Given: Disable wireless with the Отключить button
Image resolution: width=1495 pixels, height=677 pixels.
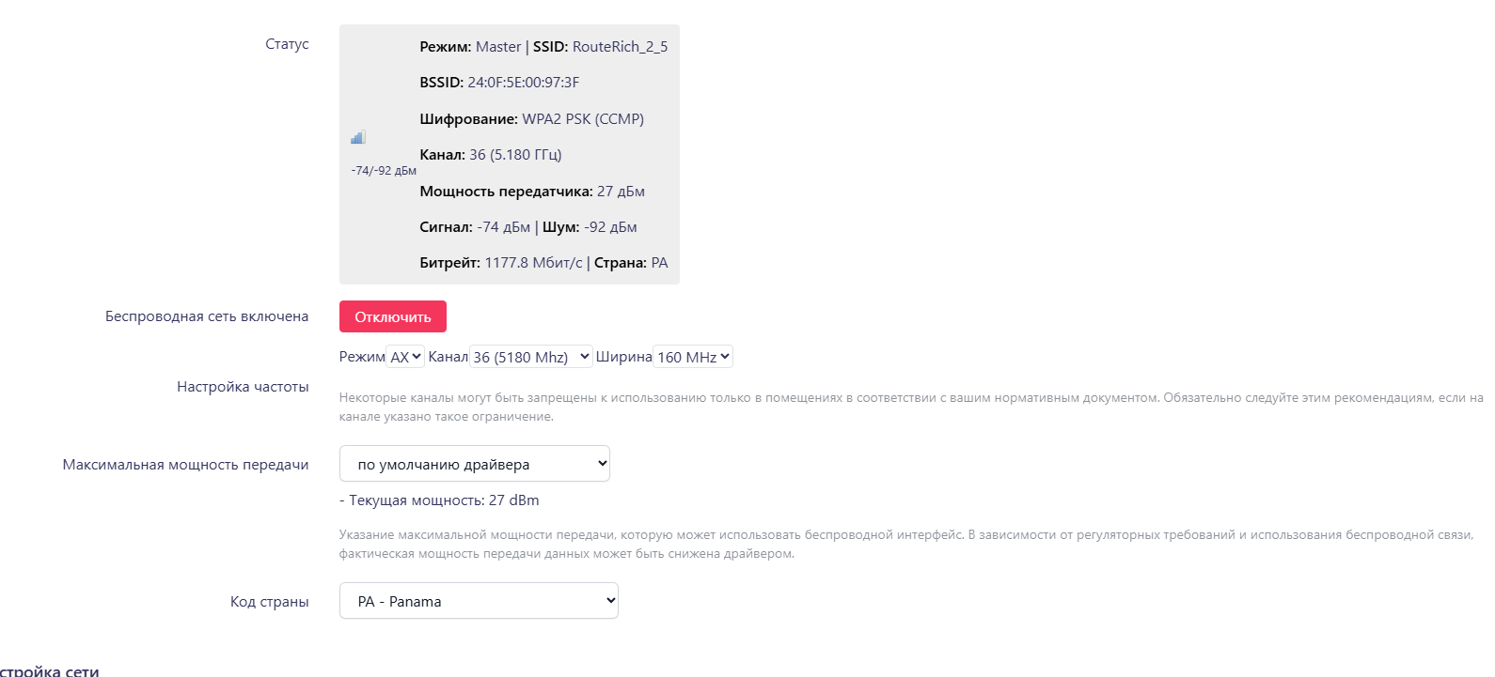Looking at the screenshot, I should tap(393, 316).
